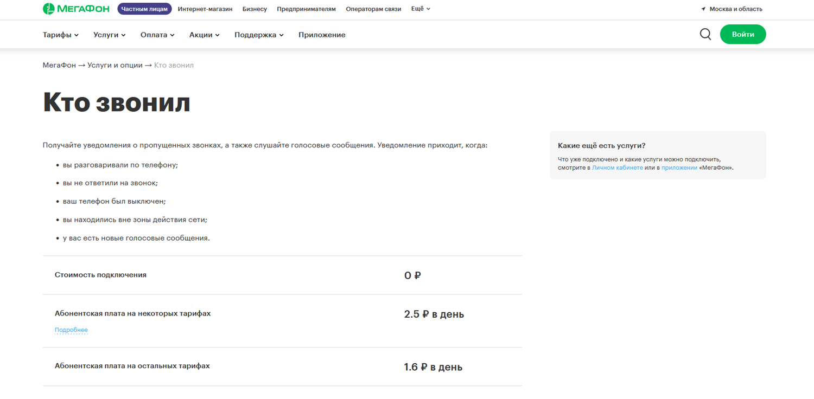Click bullet вы не ответили на звонок
The image size is (814, 399).
110,183
